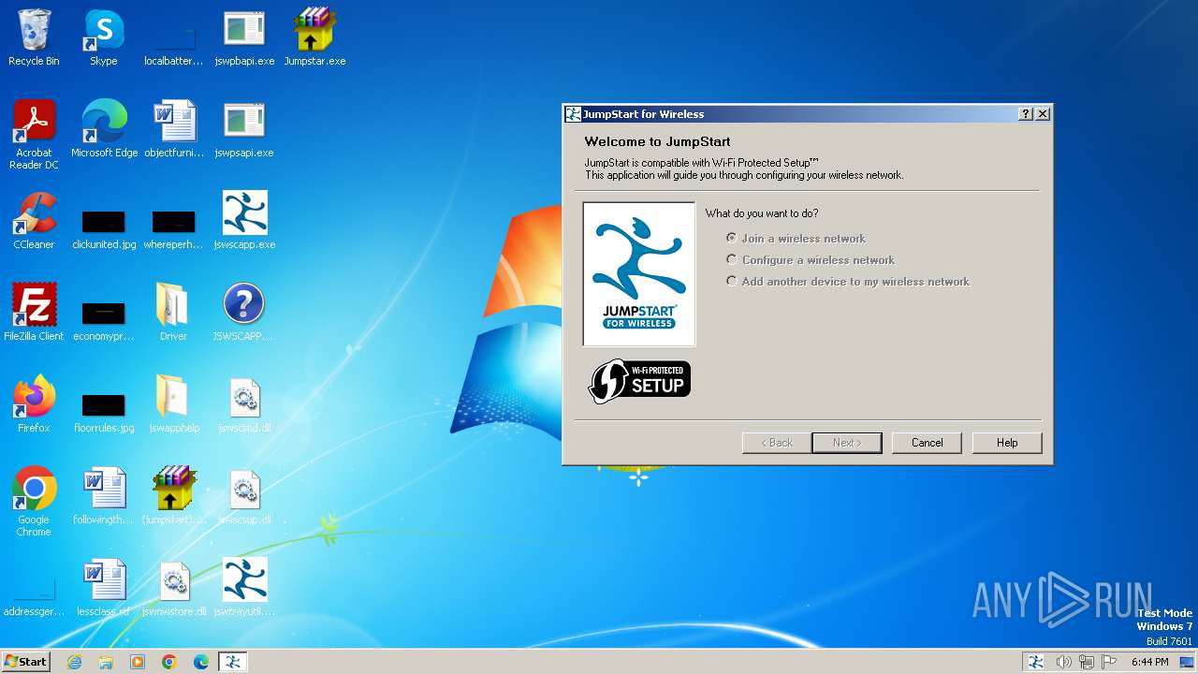Select the CCleaner desktop shortcut
This screenshot has width=1198, height=674.
(x=34, y=221)
